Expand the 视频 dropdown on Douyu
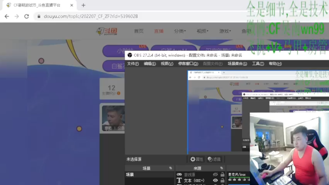This screenshot has height=185, width=329. [x=202, y=31]
